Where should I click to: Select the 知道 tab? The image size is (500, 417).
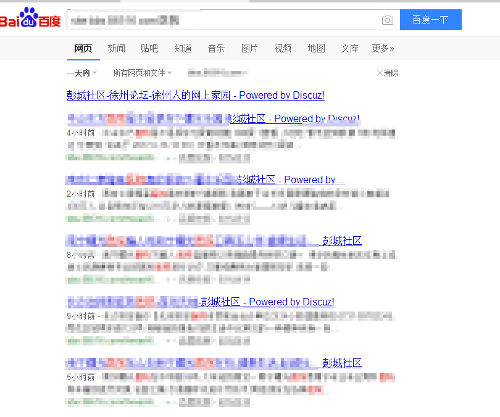coord(183,48)
